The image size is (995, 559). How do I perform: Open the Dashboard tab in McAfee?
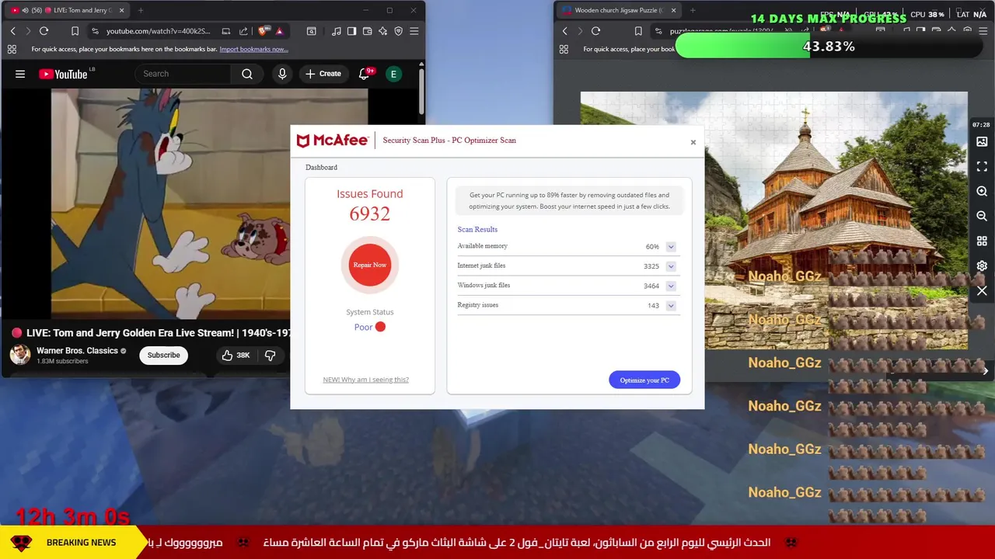click(x=321, y=167)
